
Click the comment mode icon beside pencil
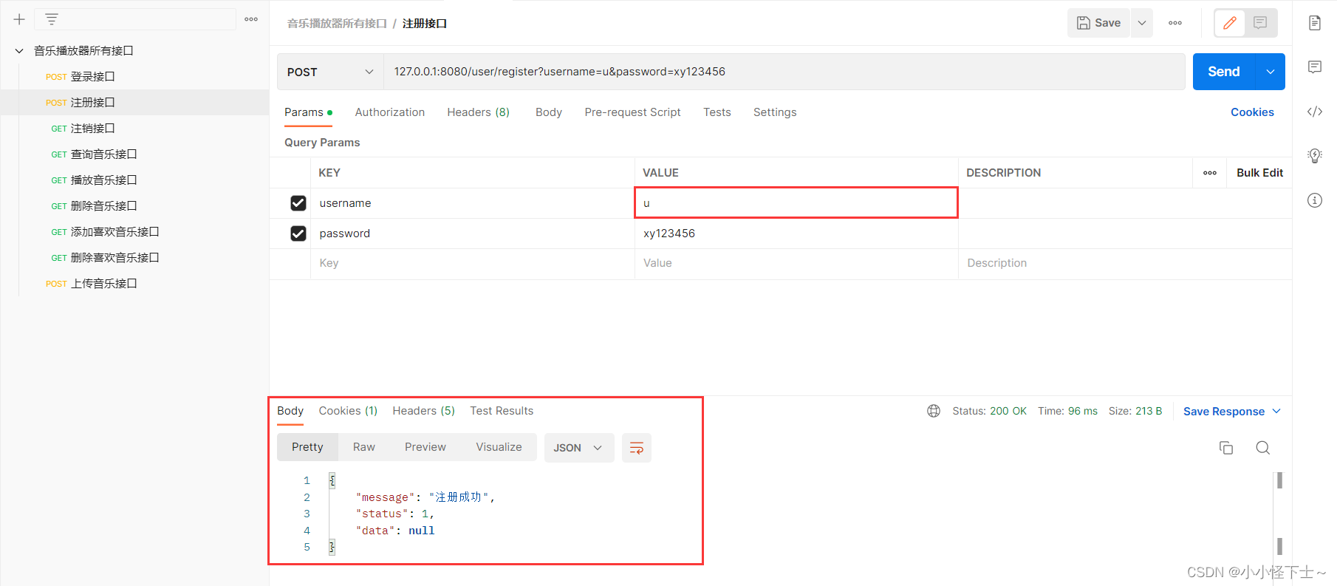[1260, 23]
